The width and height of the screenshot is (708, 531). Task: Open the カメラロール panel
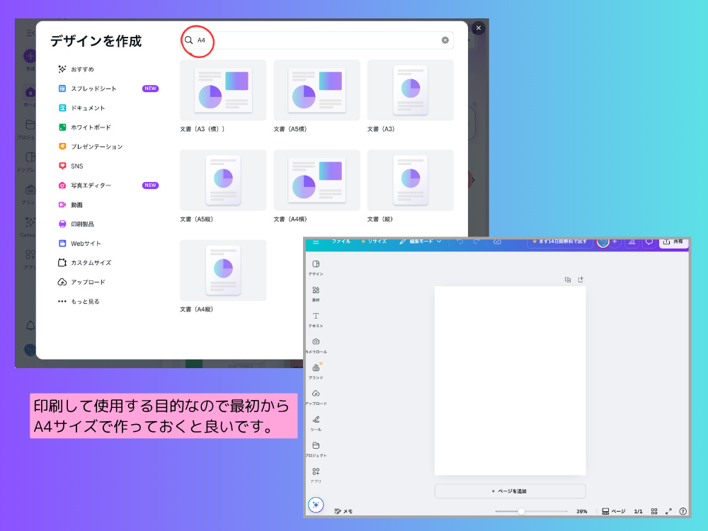tap(316, 345)
